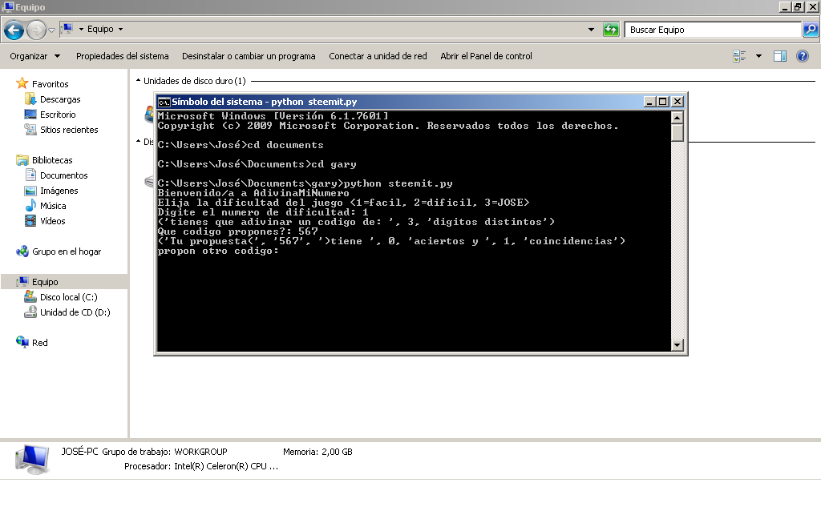This screenshot has height=519, width=821.
Task: Maximize the command prompt window
Action: [x=663, y=102]
